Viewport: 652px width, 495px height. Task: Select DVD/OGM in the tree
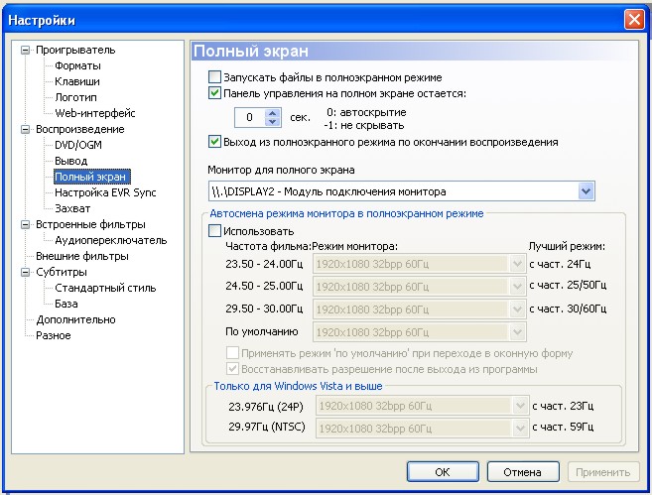[78, 145]
